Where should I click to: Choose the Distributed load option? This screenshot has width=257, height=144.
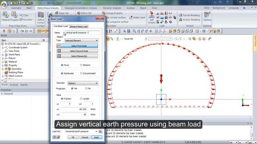click(x=62, y=73)
